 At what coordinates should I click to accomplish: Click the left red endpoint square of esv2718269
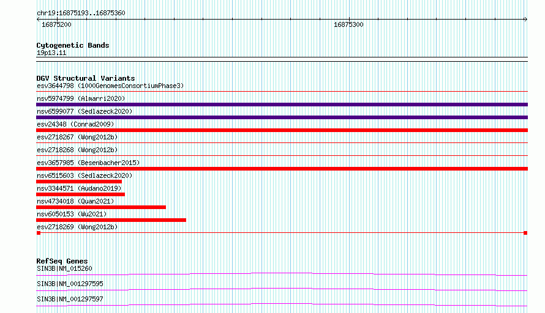point(39,233)
